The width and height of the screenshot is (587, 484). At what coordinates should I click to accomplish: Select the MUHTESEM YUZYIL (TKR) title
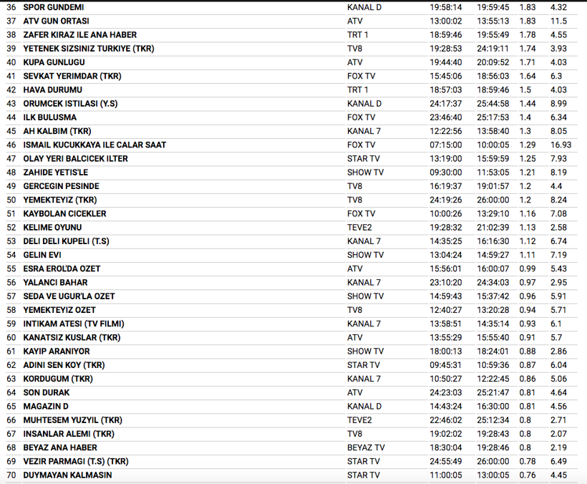pos(73,420)
